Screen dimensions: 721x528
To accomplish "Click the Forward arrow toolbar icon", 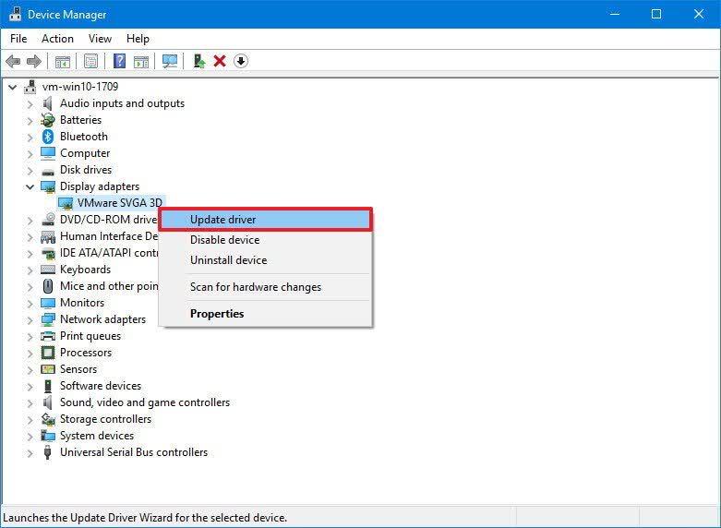I will click(x=34, y=61).
